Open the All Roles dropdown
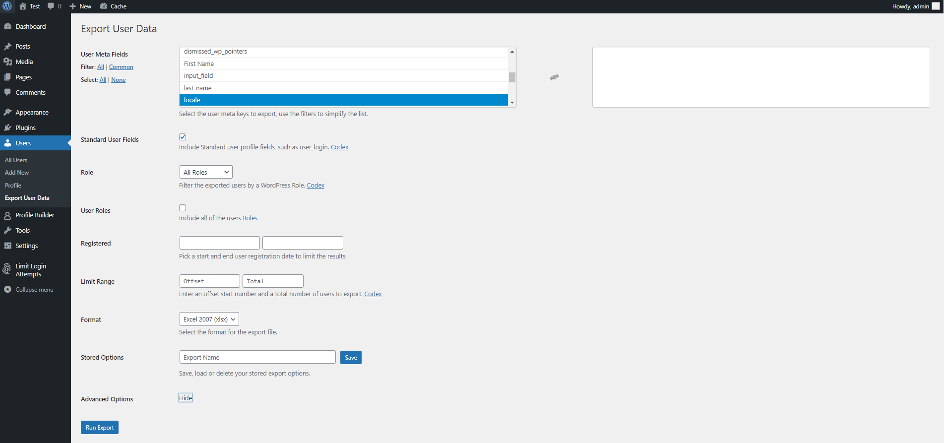 tap(206, 172)
